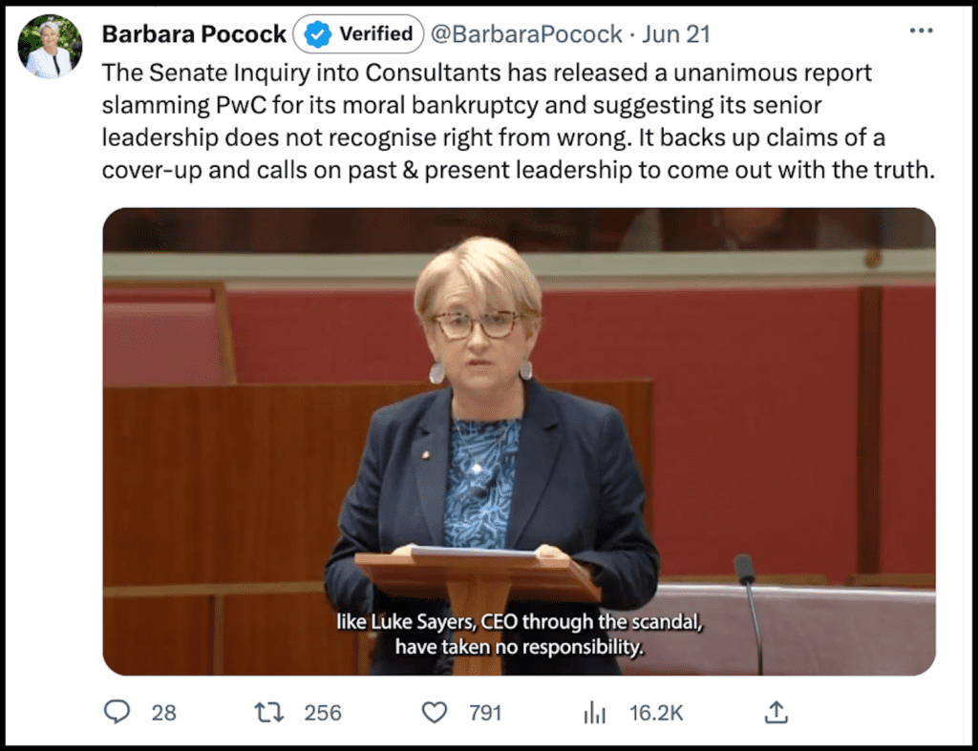Open Barbara Pocock's profile picture
The height and width of the screenshot is (751, 978).
[50, 47]
